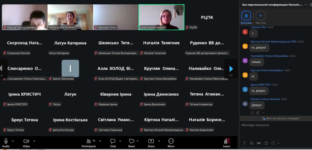
Task: Start a New chat
Action: pyautogui.click(x=261, y=16)
